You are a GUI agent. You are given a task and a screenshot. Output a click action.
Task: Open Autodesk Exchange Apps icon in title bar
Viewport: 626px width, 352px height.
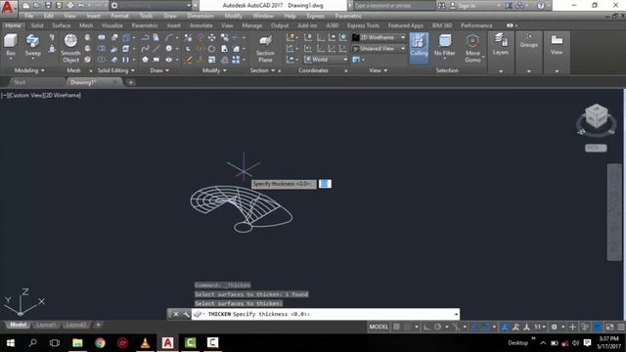[x=509, y=6]
